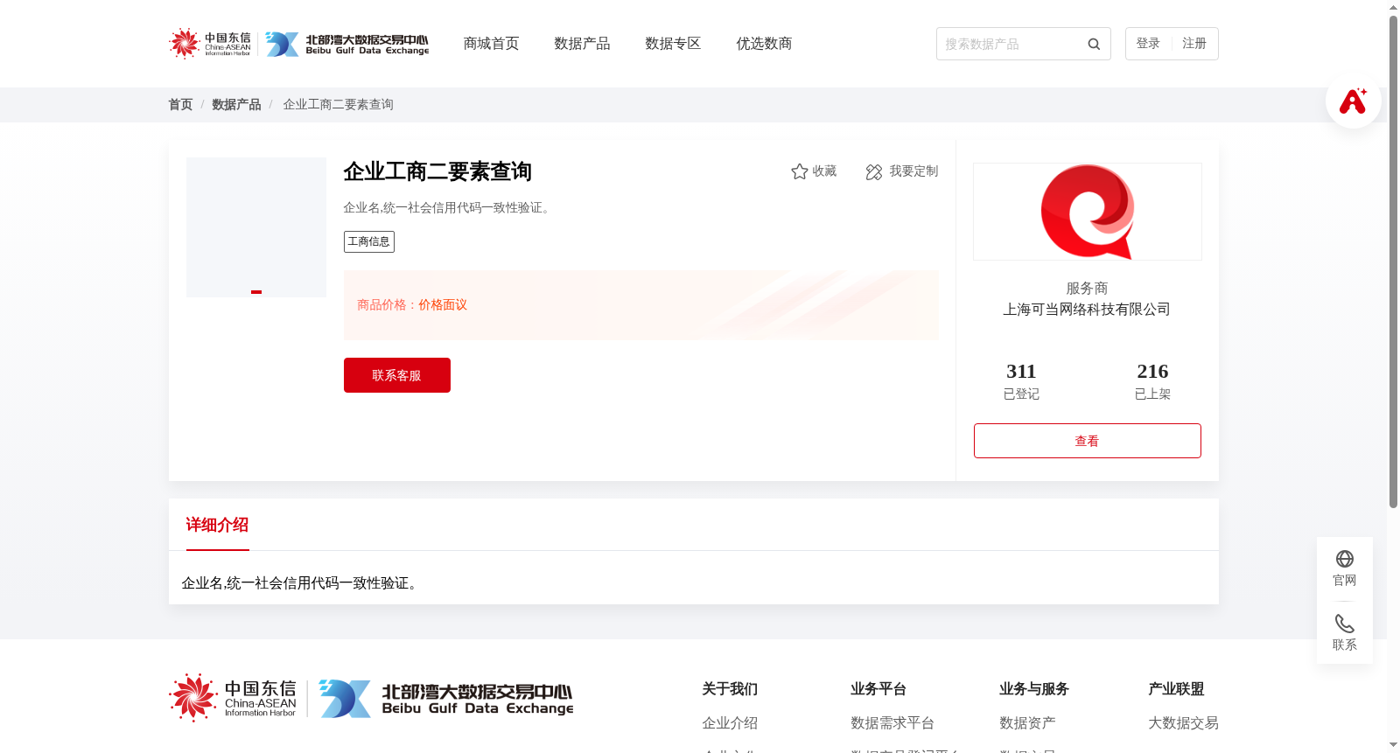Image resolution: width=1400 pixels, height=753 pixels.
Task: Click the 联系 phone icon
Action: pos(1345,624)
